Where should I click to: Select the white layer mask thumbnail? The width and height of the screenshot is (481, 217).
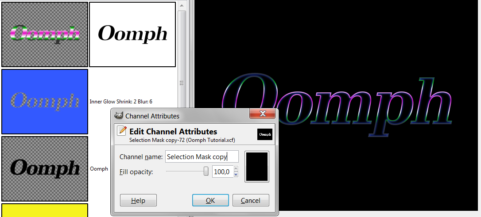pyautogui.click(x=132, y=34)
